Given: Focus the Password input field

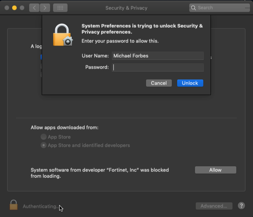Looking at the screenshot, I should click(158, 68).
